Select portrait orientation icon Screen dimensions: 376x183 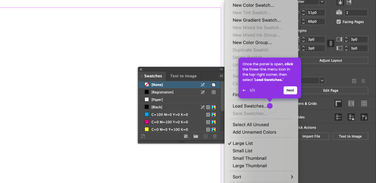(x=340, y=2)
